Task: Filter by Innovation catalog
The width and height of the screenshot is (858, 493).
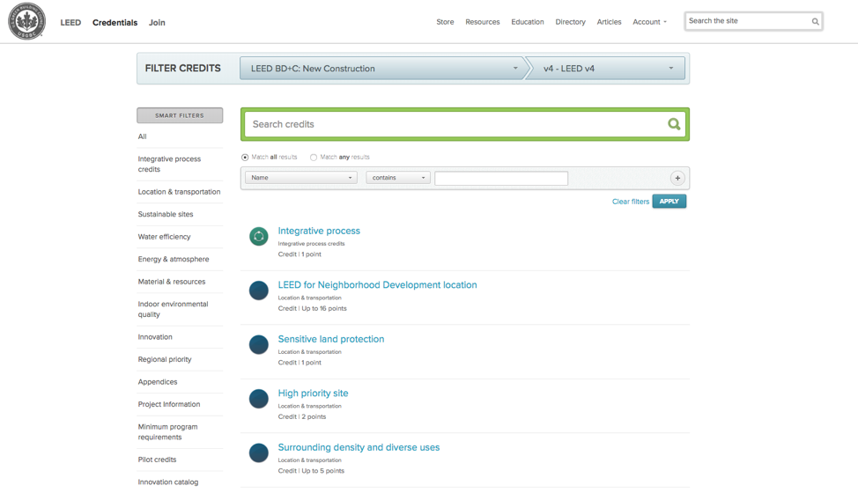Action: (168, 482)
